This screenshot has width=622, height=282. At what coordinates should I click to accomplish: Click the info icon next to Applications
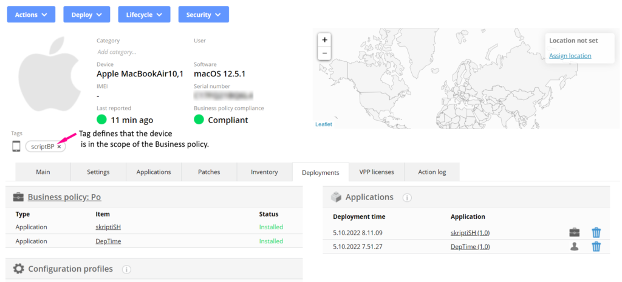(407, 198)
